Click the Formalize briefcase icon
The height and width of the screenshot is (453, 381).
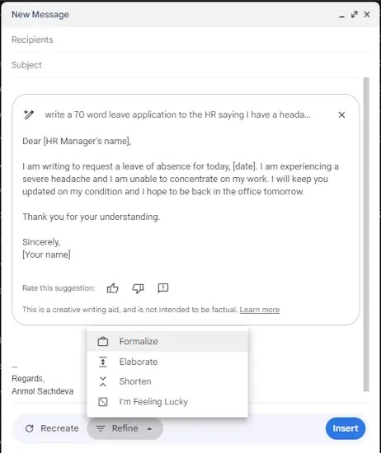tap(103, 342)
